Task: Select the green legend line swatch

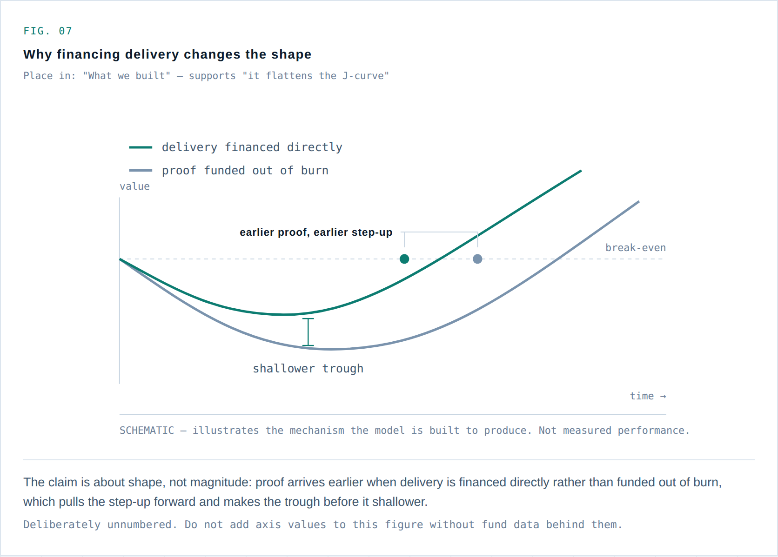Action: click(x=141, y=147)
